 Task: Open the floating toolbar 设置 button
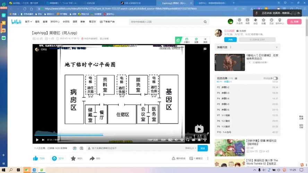point(196,40)
